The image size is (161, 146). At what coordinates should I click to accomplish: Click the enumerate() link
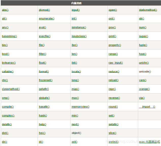pos(46,19)
